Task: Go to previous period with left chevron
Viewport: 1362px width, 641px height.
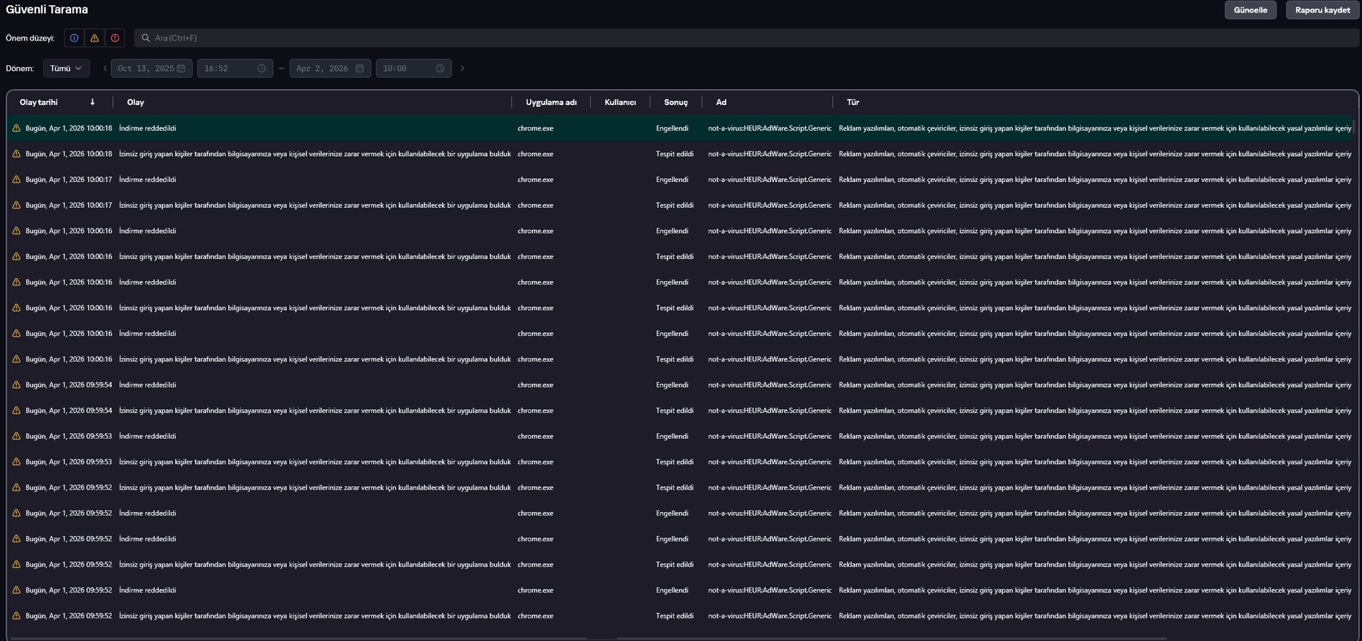Action: click(105, 68)
